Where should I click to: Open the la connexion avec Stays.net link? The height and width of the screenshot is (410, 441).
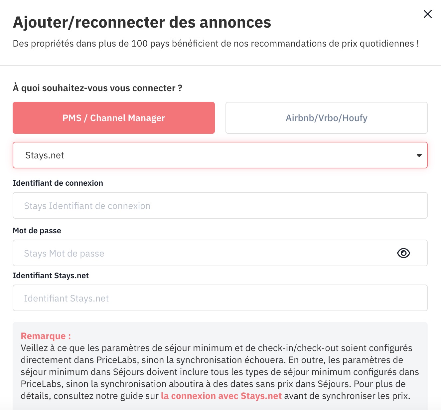pos(221,396)
